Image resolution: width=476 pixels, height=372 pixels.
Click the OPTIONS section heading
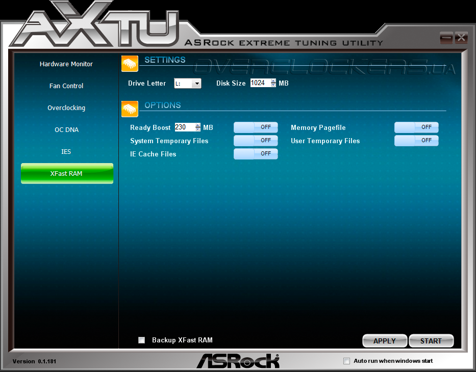[162, 105]
